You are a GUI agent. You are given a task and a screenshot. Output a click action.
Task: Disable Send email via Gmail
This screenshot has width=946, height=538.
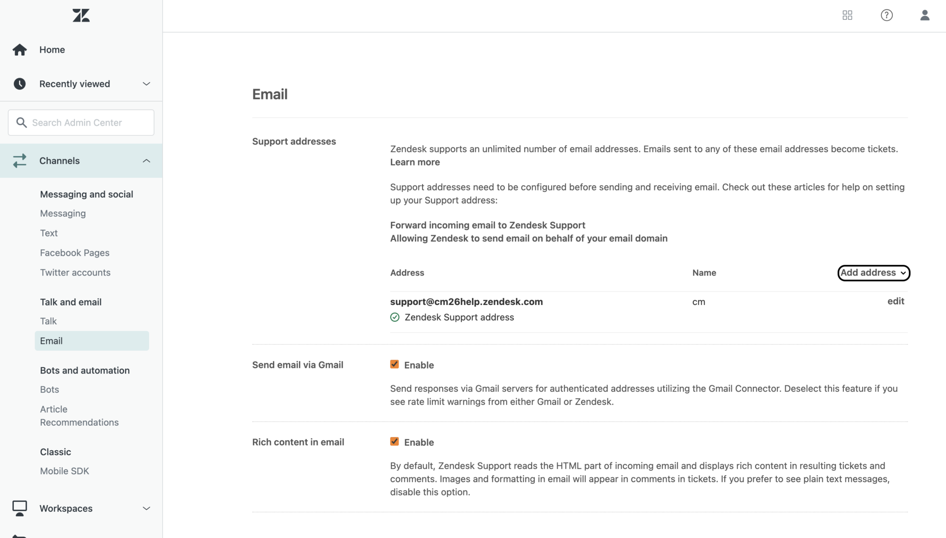pos(394,364)
